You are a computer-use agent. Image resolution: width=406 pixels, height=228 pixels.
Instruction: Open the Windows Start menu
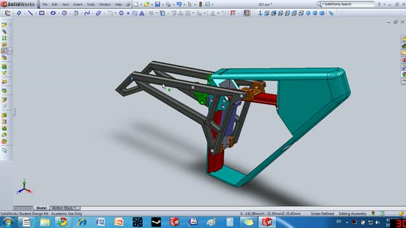click(8, 222)
